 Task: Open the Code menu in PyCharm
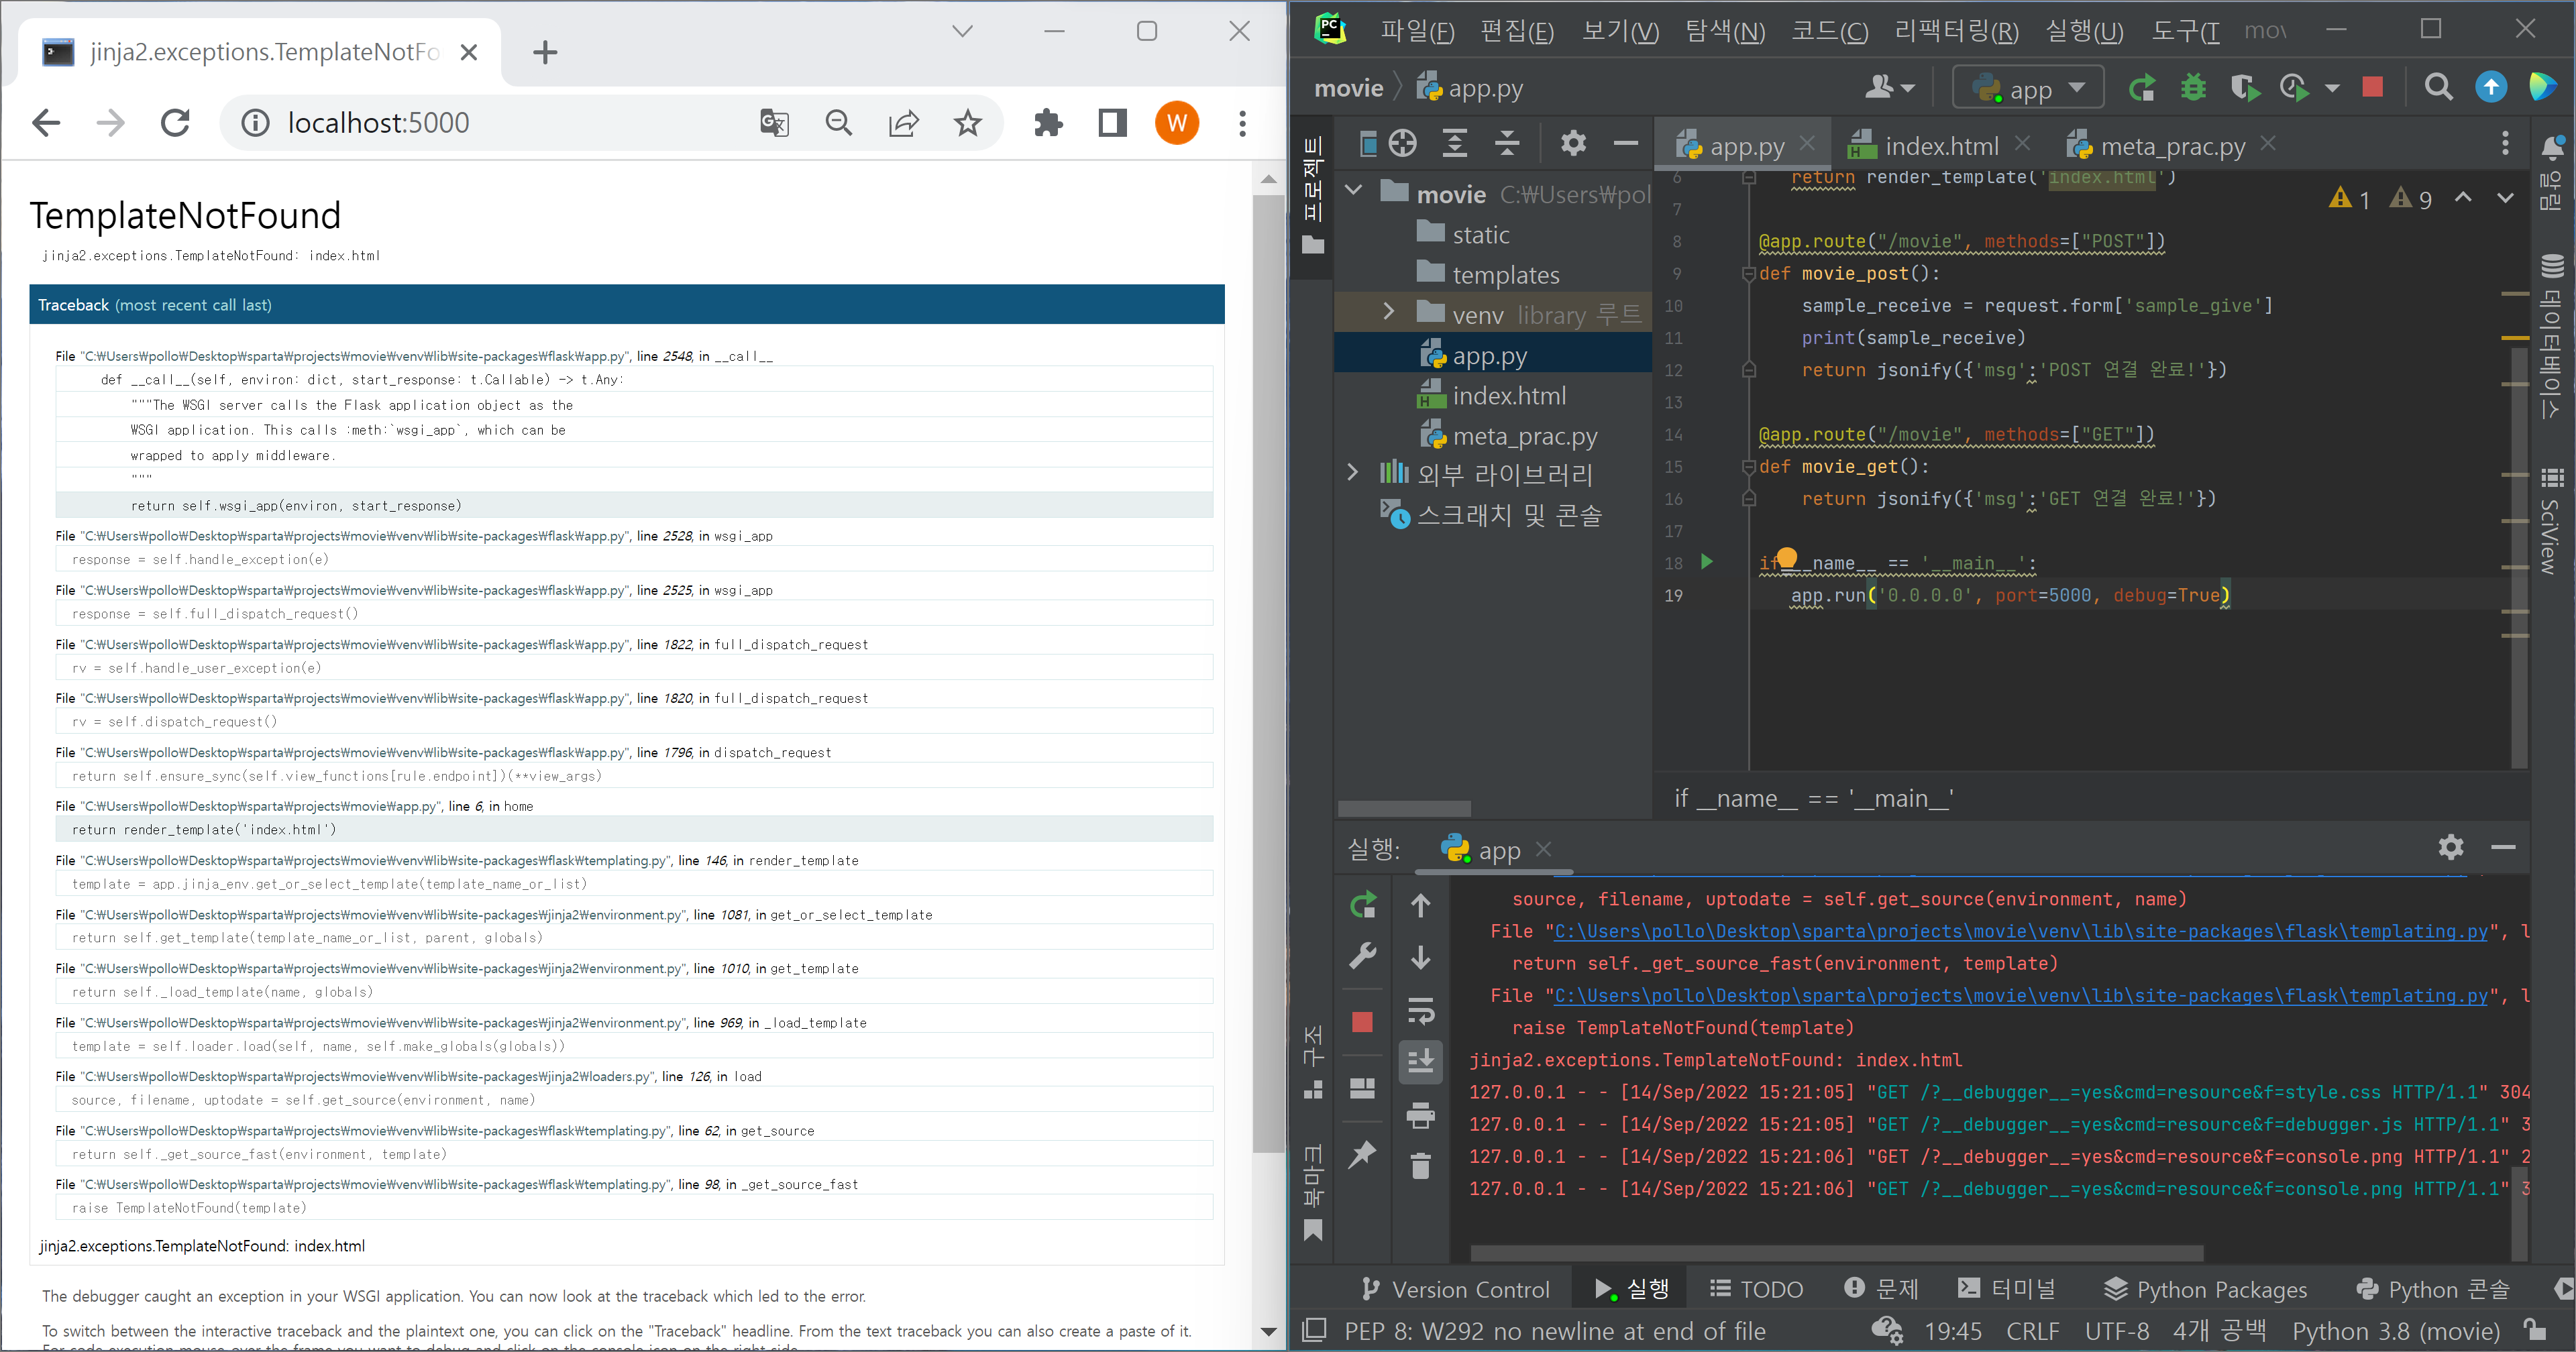click(1829, 31)
